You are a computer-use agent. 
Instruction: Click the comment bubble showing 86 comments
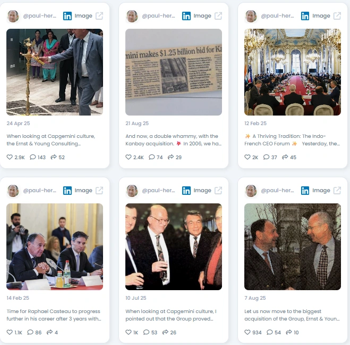(x=30, y=332)
